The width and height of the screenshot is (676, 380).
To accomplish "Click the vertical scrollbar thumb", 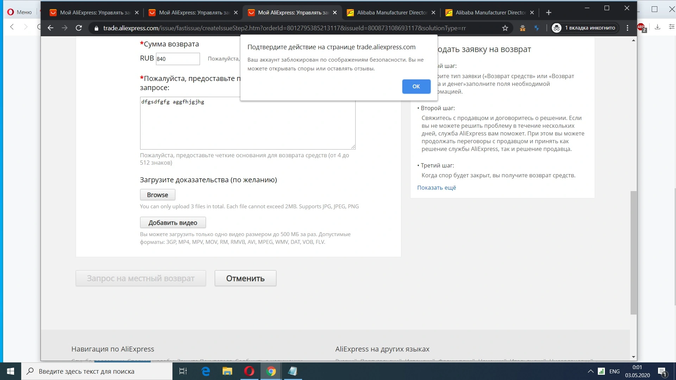I will tap(633, 253).
